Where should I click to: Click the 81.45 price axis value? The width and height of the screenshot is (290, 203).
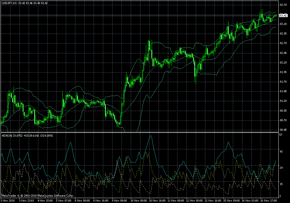[283, 91]
